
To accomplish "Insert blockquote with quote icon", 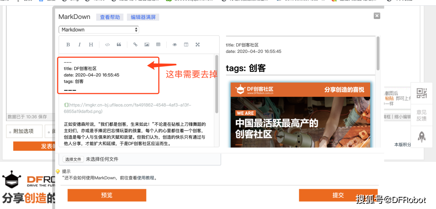I will click(119, 45).
